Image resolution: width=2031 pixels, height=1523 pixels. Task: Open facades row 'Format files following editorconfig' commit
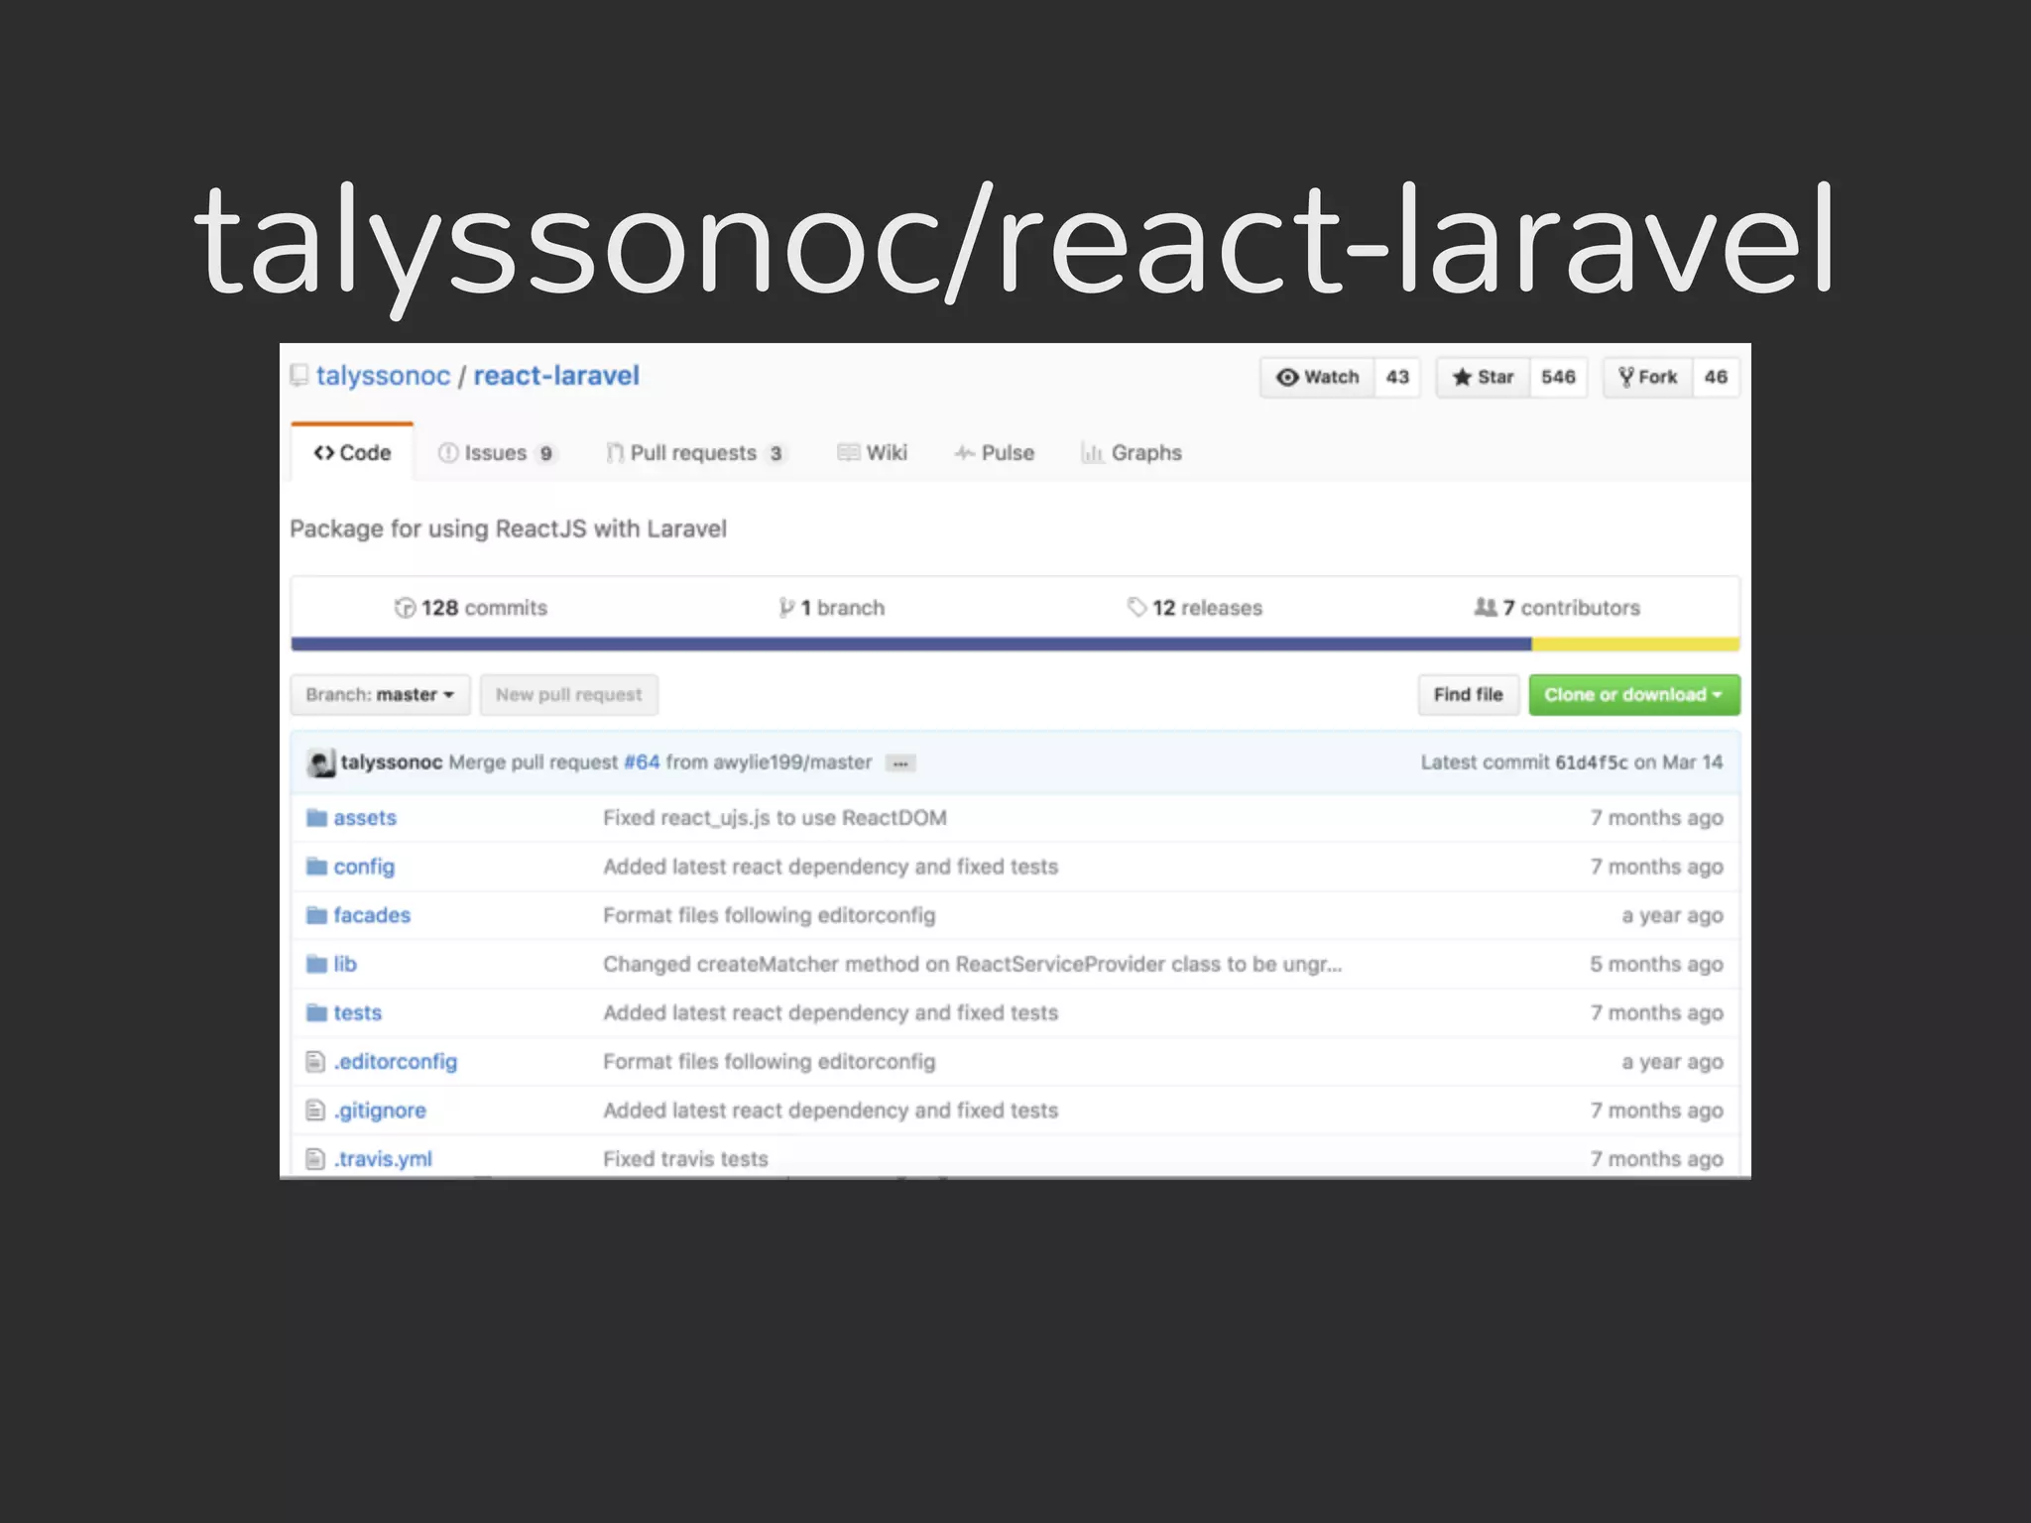(769, 915)
